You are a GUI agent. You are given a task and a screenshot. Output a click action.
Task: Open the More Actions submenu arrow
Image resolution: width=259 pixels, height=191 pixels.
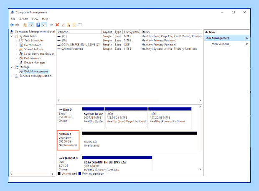coord(247,44)
